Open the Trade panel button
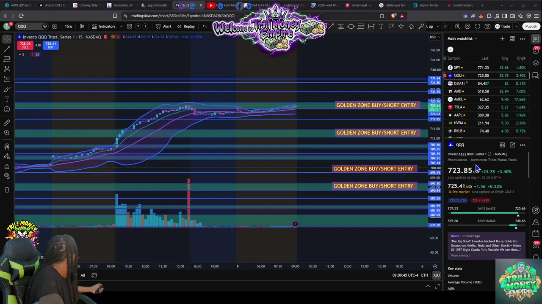The height and width of the screenshot is (304, 542). point(503,26)
